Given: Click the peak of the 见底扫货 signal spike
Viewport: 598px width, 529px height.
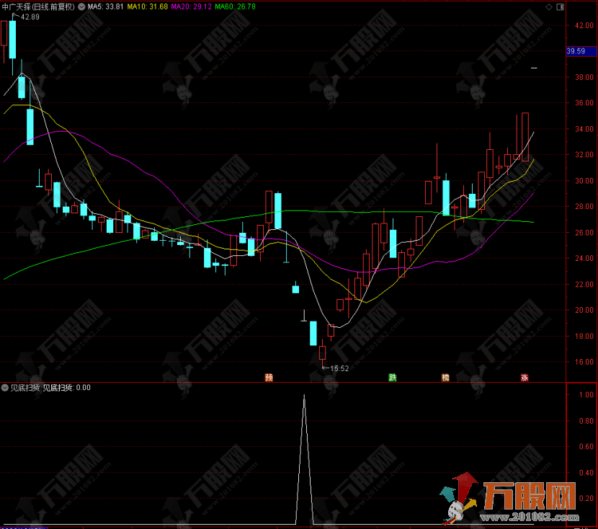Looking at the screenshot, I should point(304,396).
